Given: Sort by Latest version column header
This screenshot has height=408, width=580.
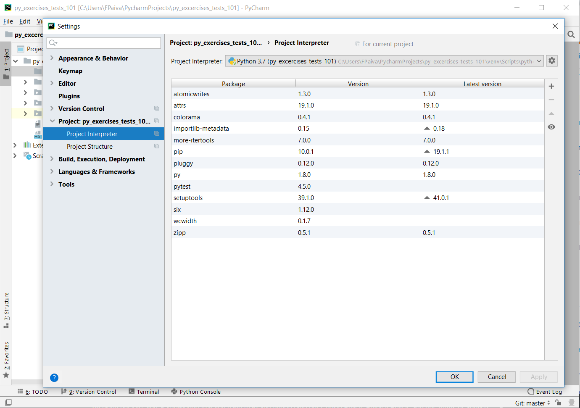Looking at the screenshot, I should coord(482,84).
